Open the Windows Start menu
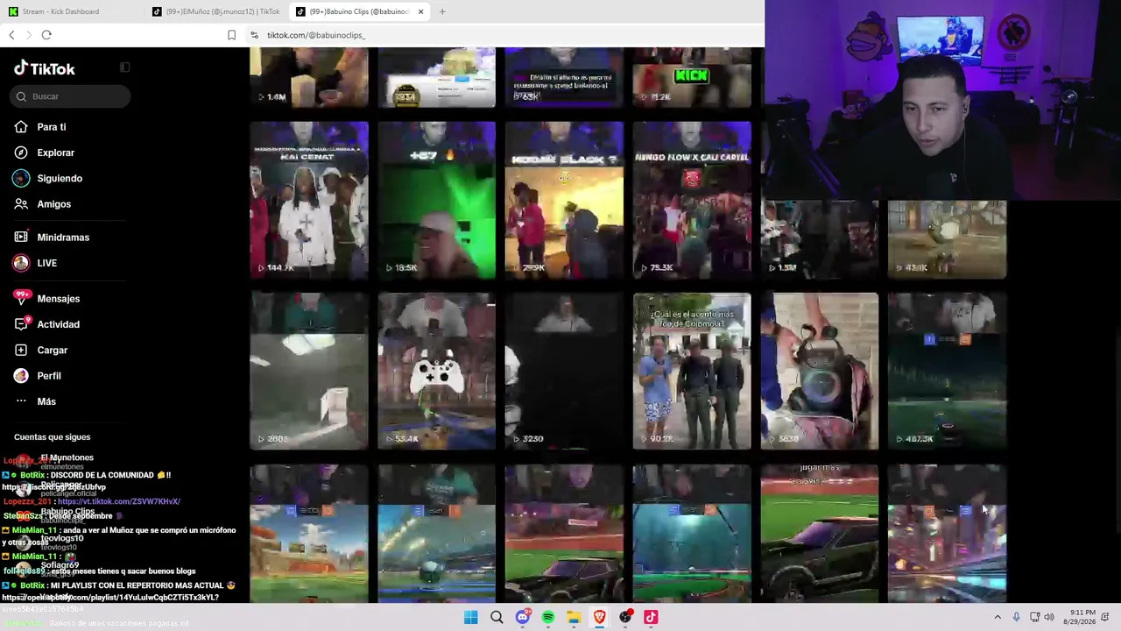Image resolution: width=1121 pixels, height=631 pixels. coord(471,617)
